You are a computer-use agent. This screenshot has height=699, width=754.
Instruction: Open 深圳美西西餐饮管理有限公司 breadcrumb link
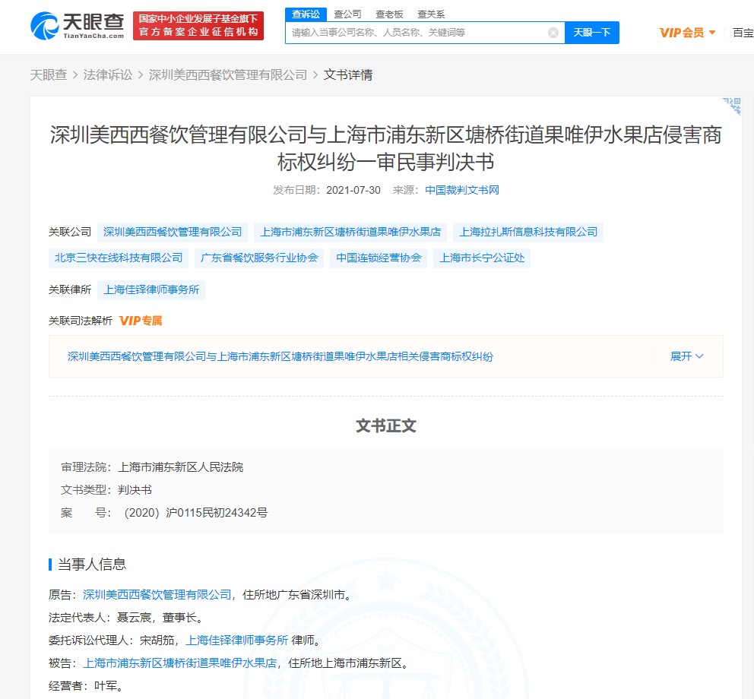(228, 75)
